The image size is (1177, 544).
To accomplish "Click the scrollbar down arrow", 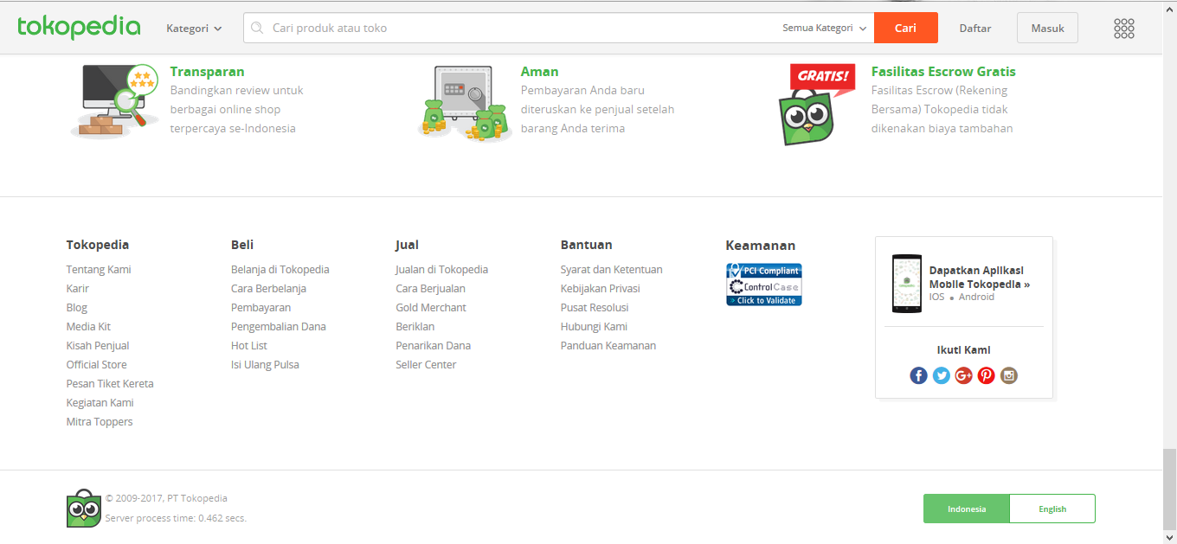I will pos(1169,538).
